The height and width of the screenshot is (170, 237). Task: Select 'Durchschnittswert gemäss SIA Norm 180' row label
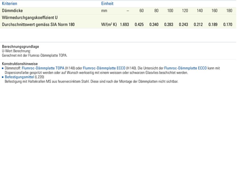tap(38, 25)
